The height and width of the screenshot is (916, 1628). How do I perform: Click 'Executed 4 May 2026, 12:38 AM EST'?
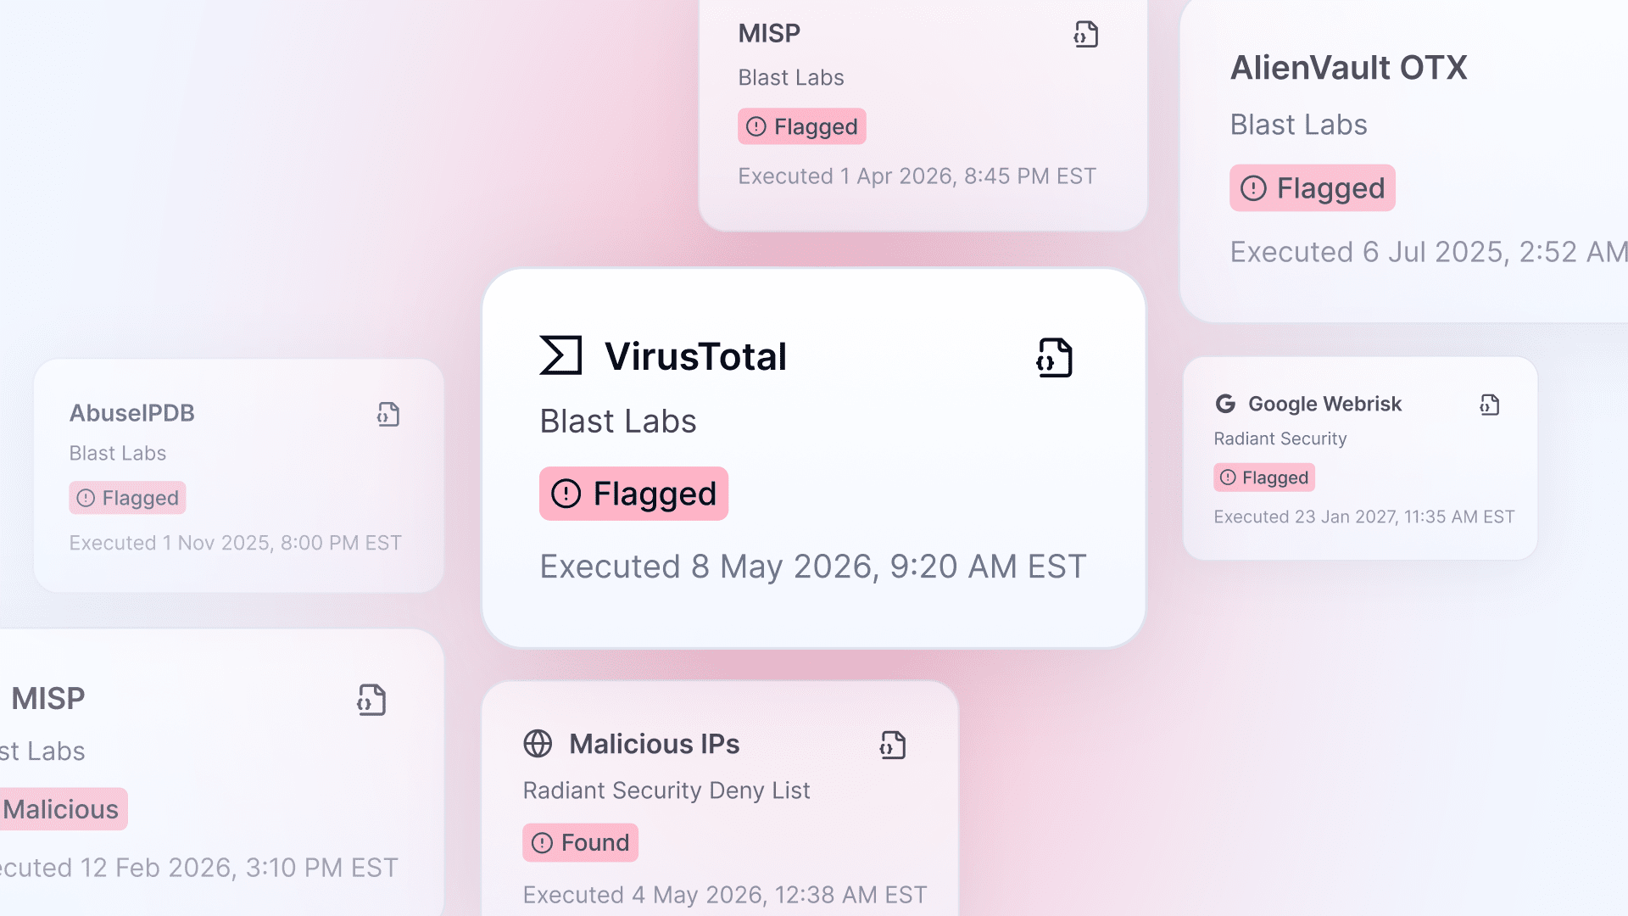pos(724,895)
